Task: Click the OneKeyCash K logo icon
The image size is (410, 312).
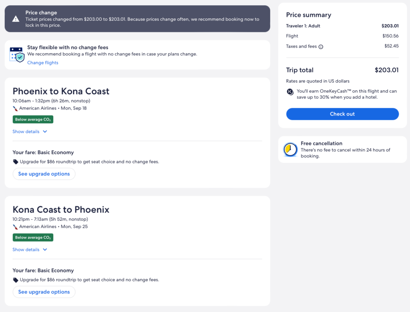Action: coord(290,91)
